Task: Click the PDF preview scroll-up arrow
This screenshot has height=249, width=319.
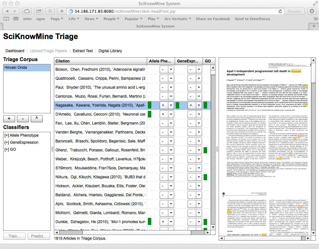Action: coord(313,60)
